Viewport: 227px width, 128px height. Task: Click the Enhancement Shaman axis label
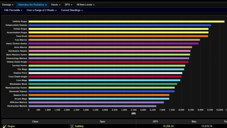[x=16, y=25]
